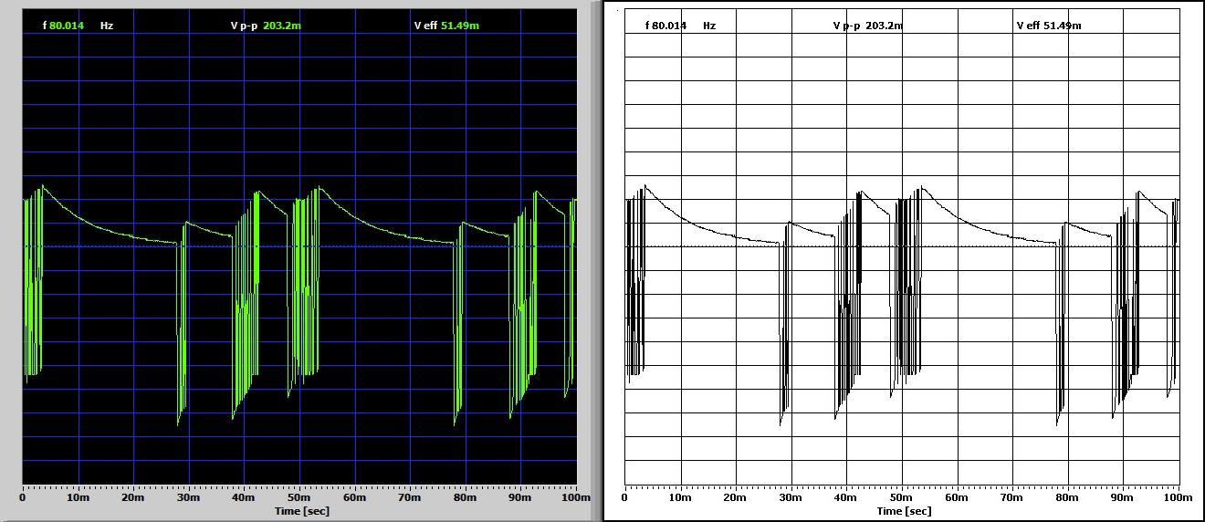Click the 50m tick label on the dark graph axis

[x=299, y=498]
